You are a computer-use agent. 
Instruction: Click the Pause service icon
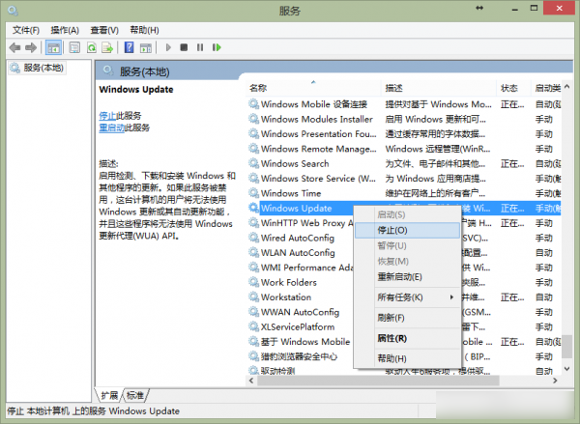click(x=200, y=47)
